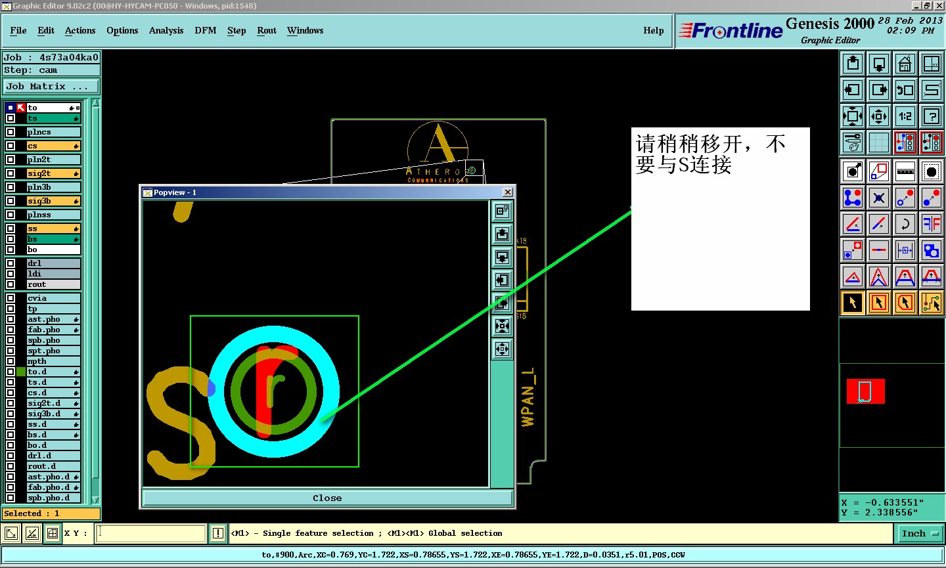Open the Inch units dropdown
This screenshot has height=568, width=946.
(x=920, y=533)
